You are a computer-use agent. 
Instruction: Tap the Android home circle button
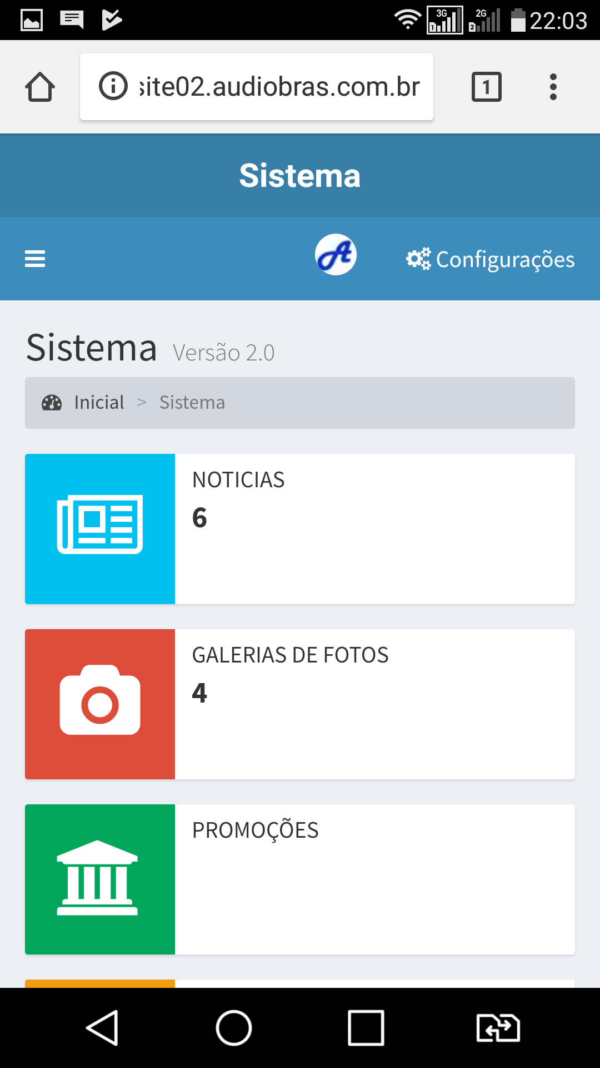(x=234, y=1028)
